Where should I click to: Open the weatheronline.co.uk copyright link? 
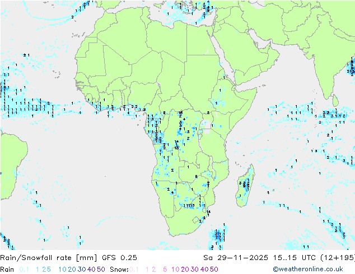(308, 270)
